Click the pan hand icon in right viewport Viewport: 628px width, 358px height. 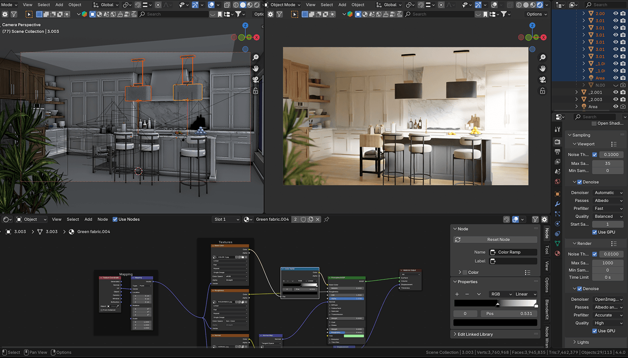[x=542, y=69]
